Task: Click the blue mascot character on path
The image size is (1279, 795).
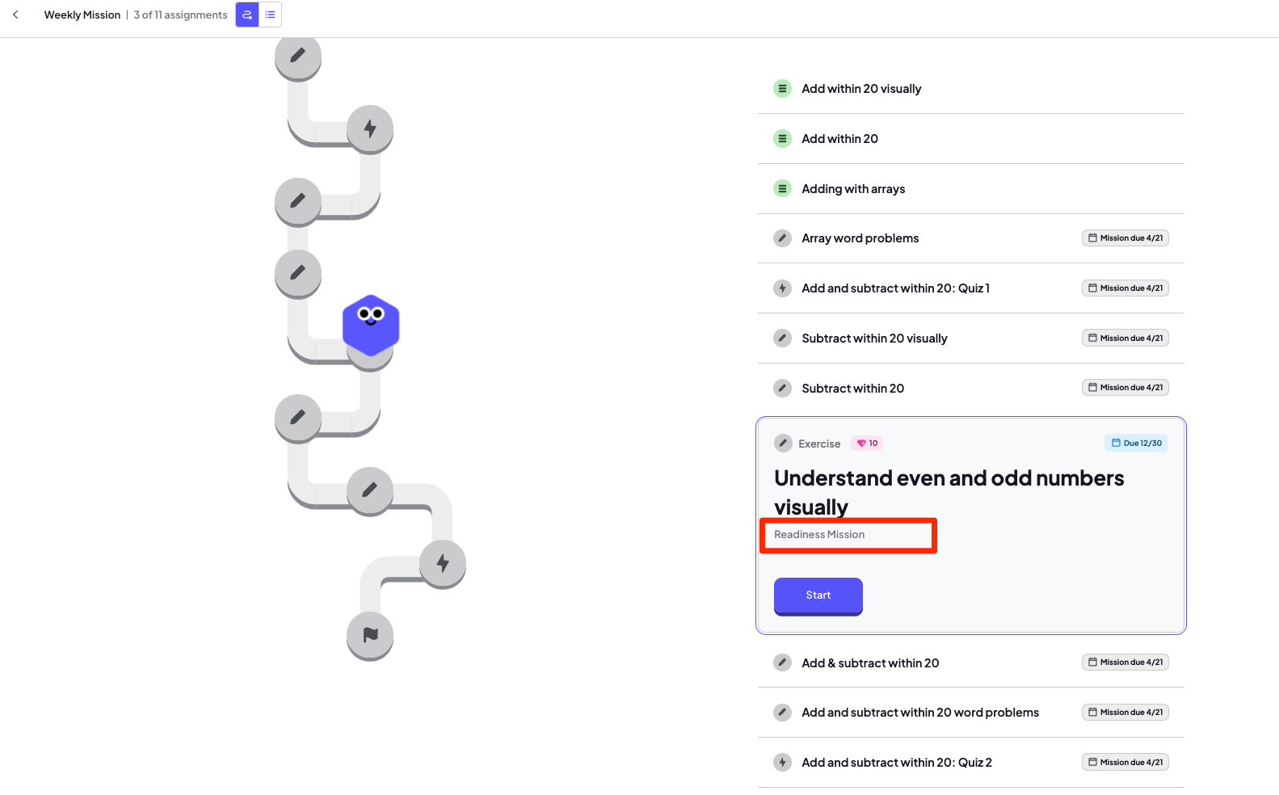Action: [371, 325]
